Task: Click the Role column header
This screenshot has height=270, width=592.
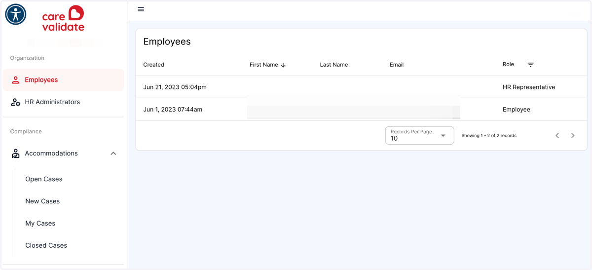Action: point(508,64)
